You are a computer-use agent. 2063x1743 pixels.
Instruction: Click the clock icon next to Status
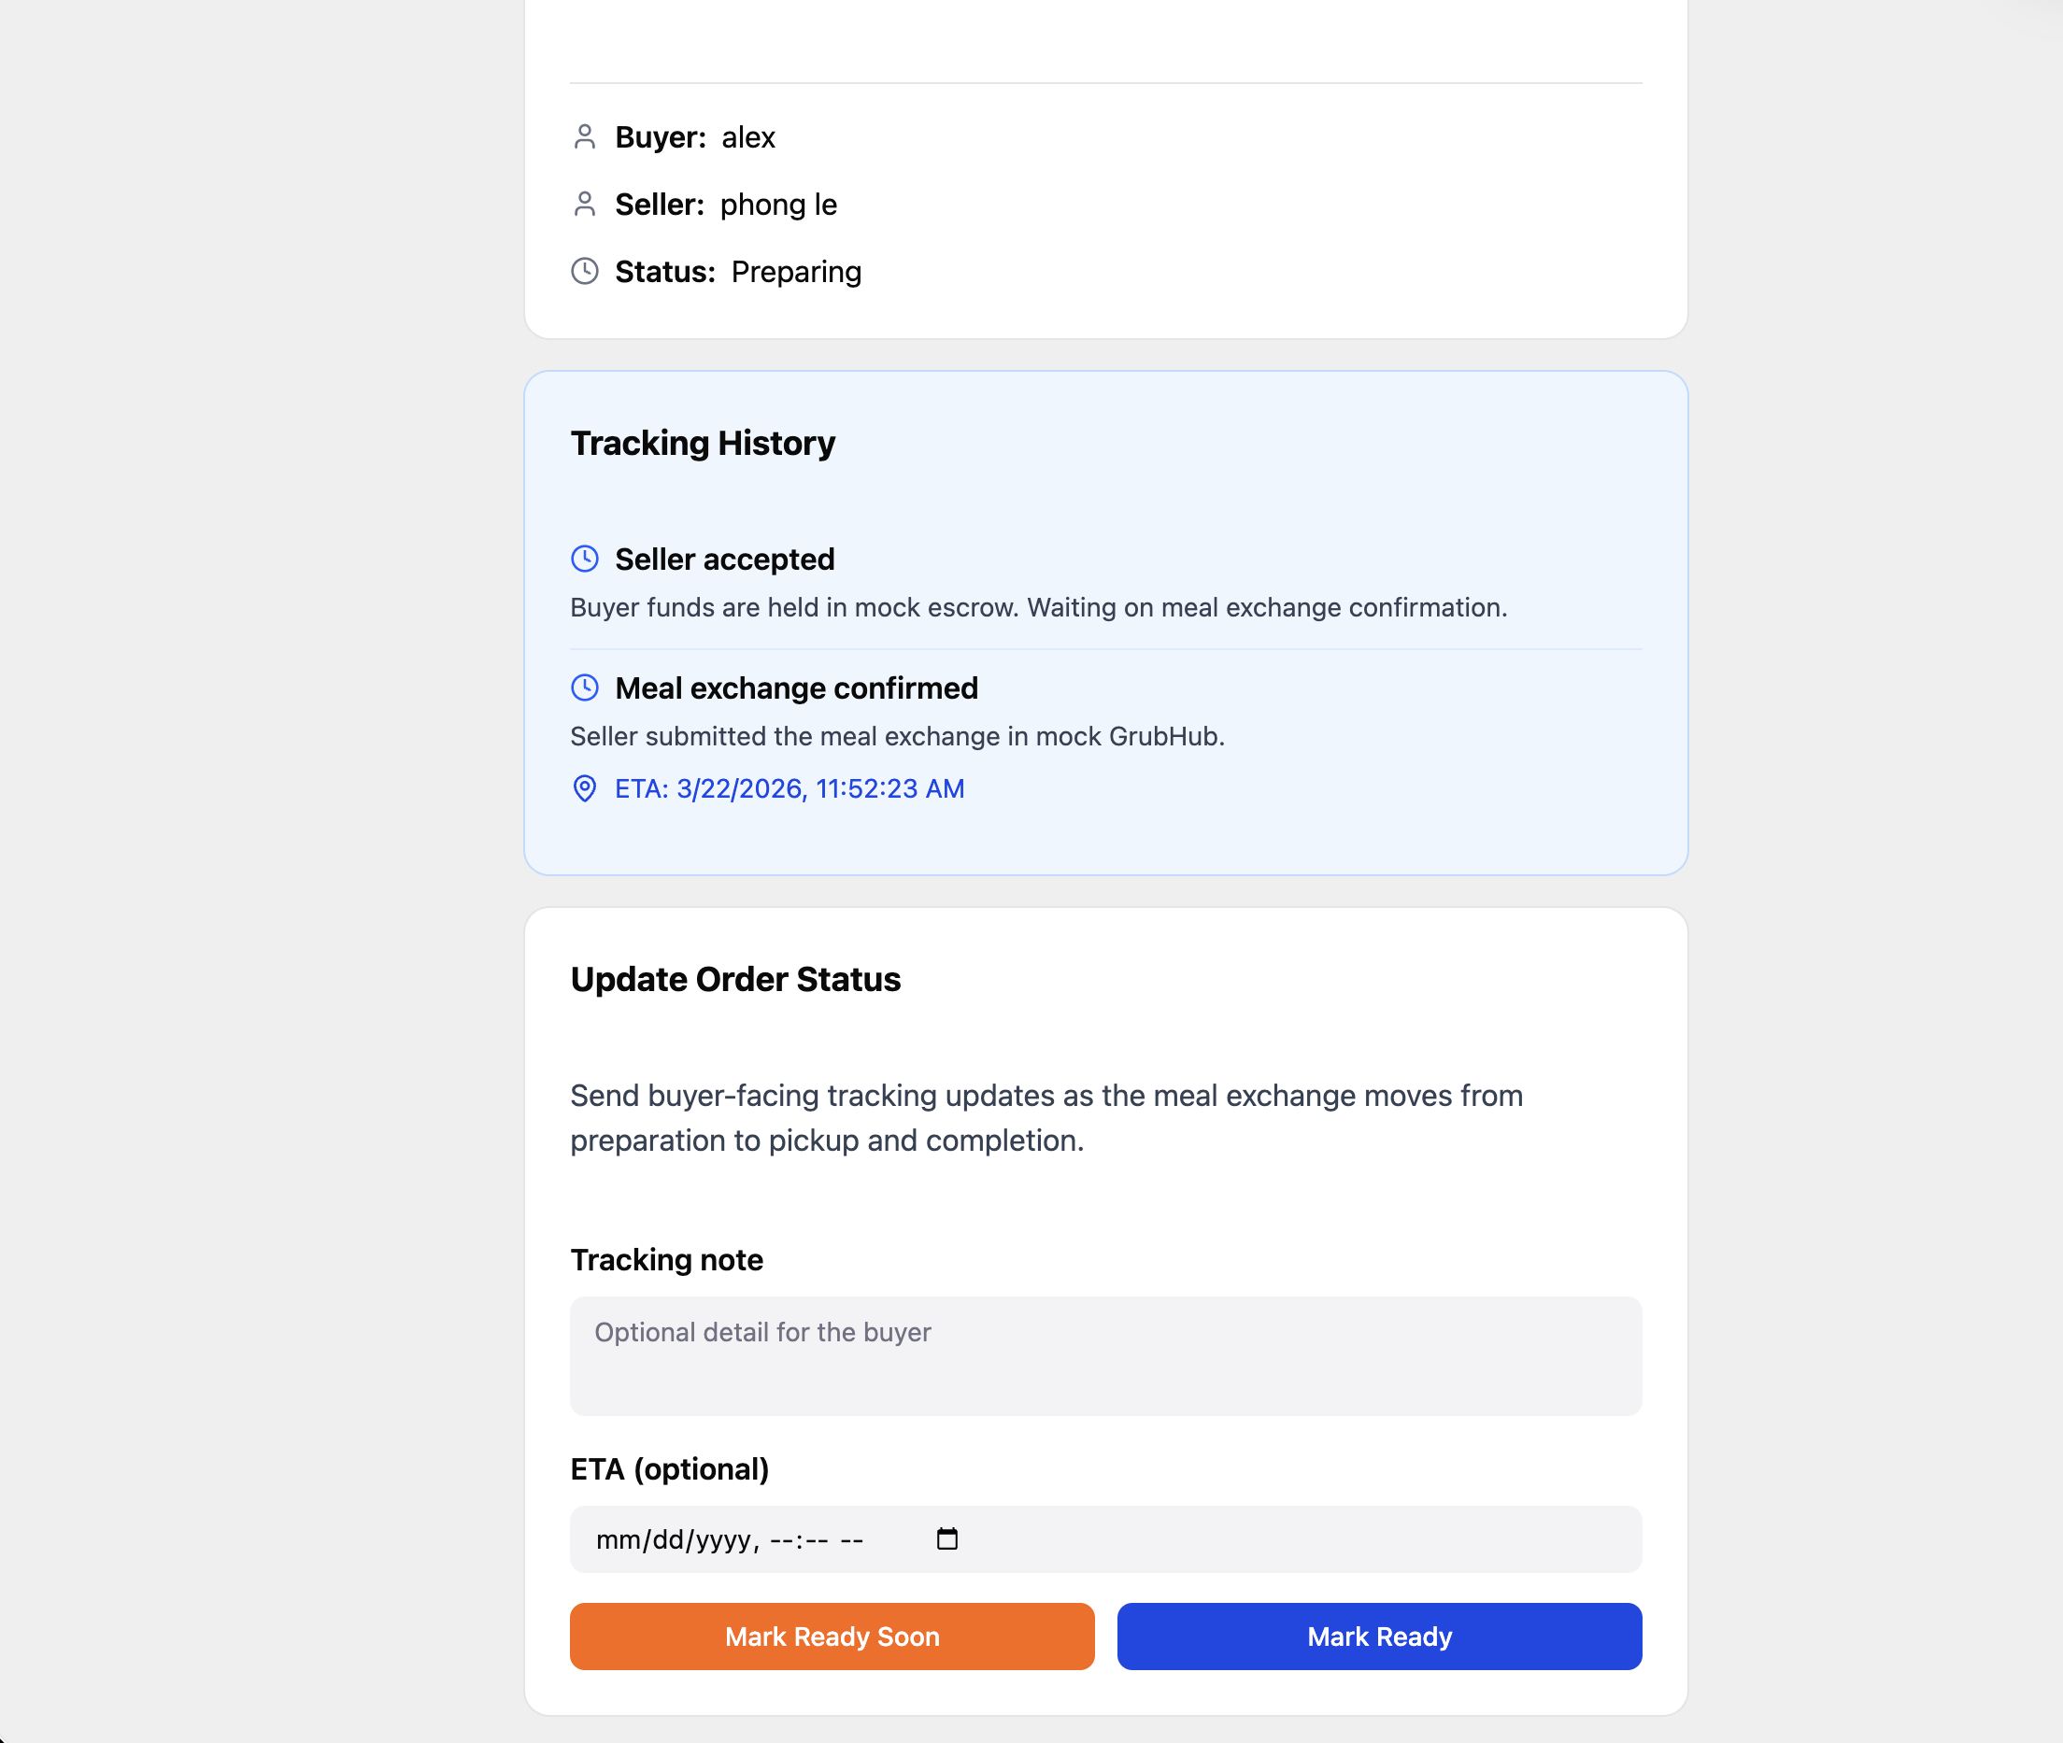[584, 272]
